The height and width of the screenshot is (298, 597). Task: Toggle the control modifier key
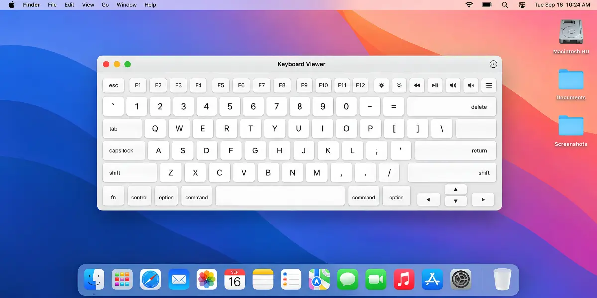click(x=139, y=196)
